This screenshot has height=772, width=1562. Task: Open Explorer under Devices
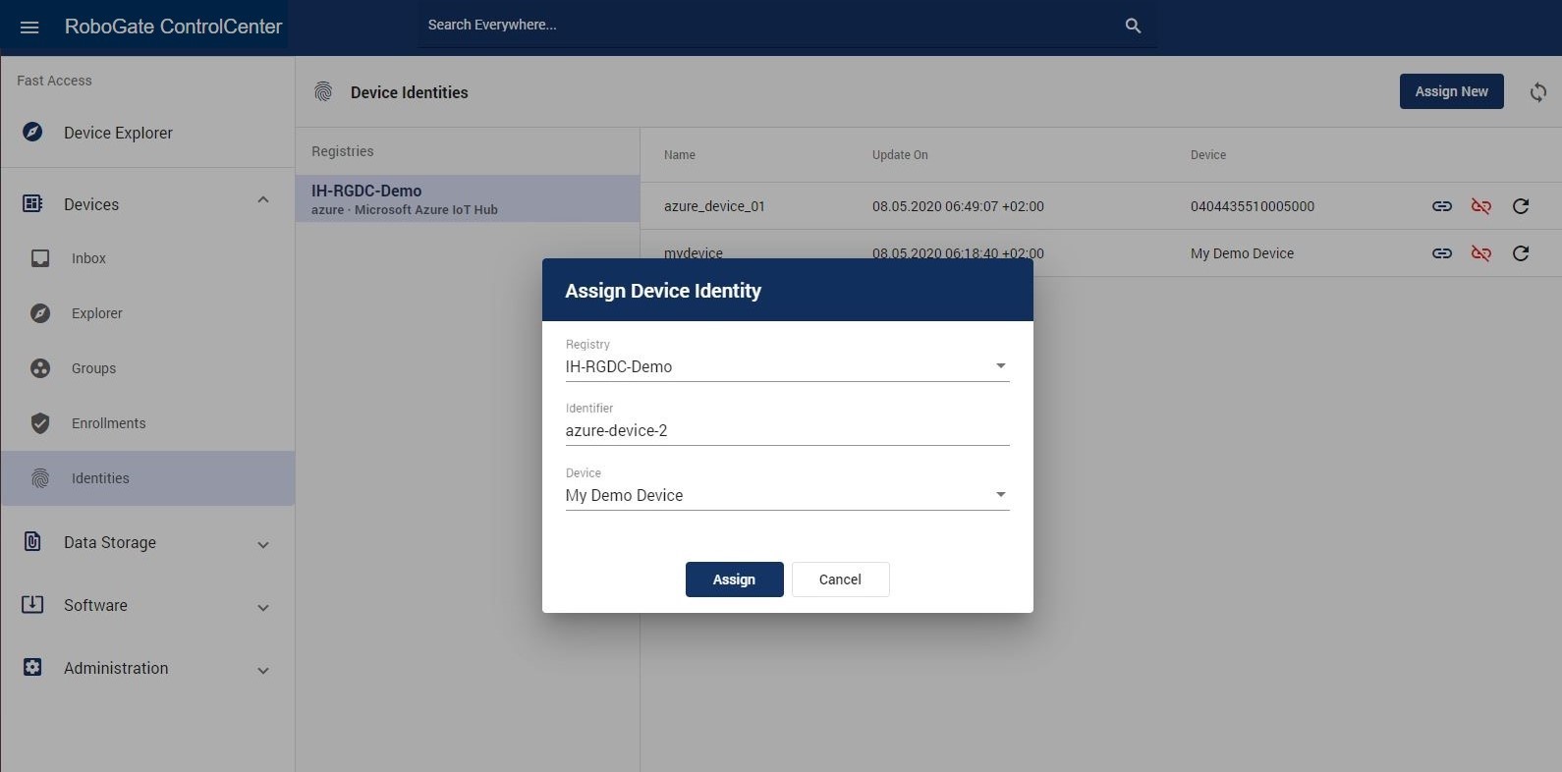pyautogui.click(x=147, y=313)
